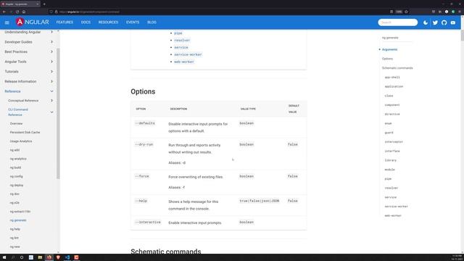Jump to Arguments in page contents

[389, 49]
